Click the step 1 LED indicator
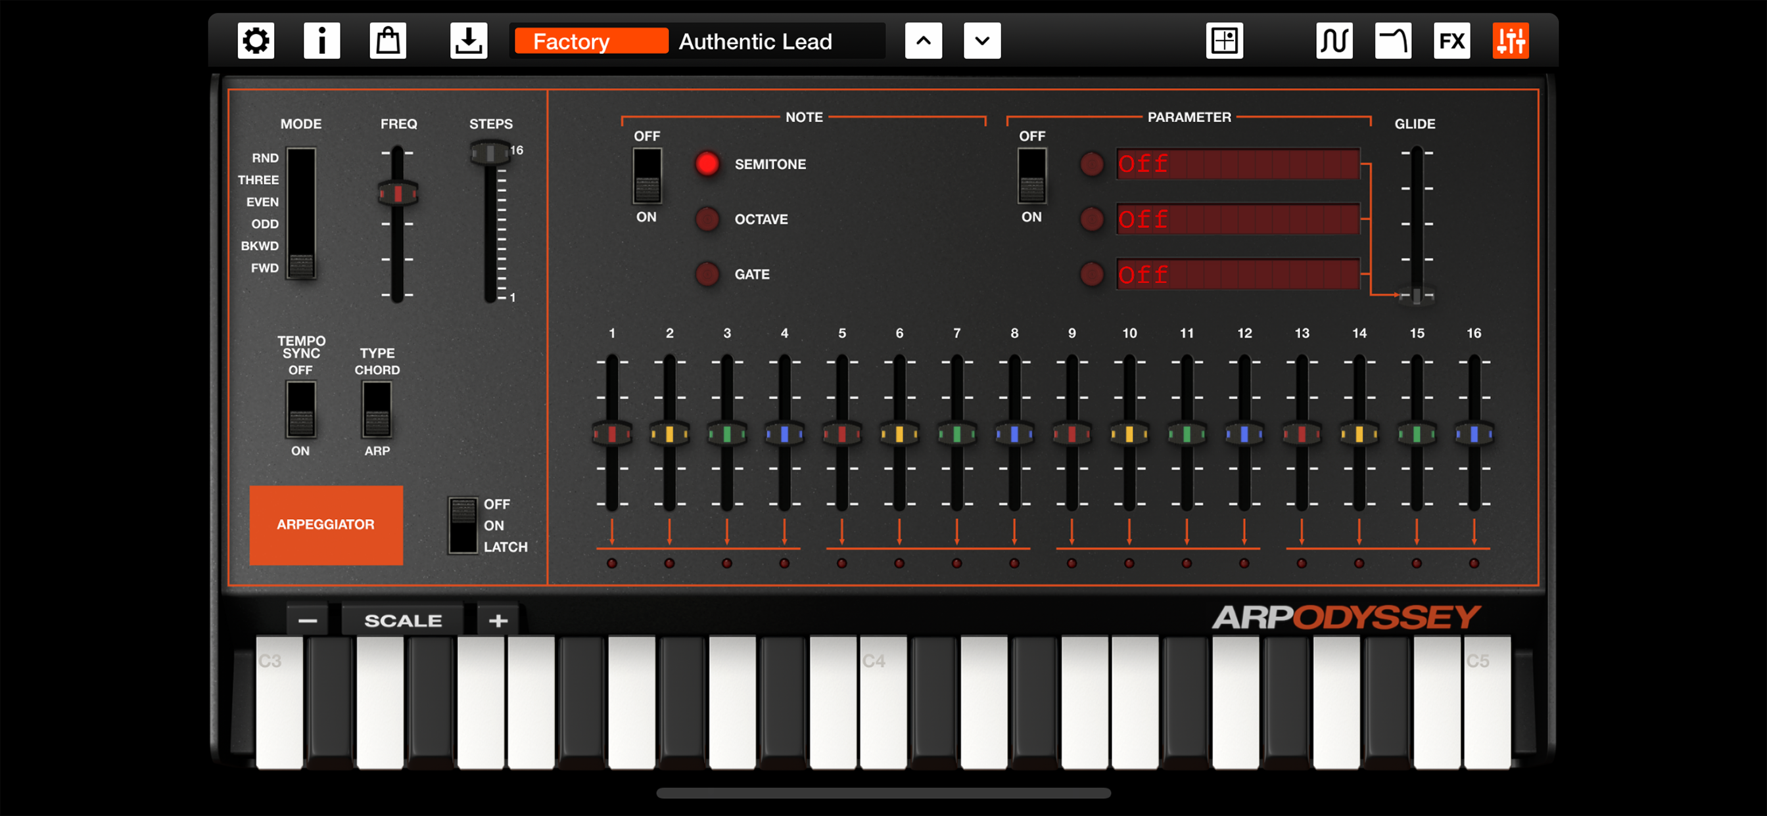The image size is (1767, 816). point(612,563)
